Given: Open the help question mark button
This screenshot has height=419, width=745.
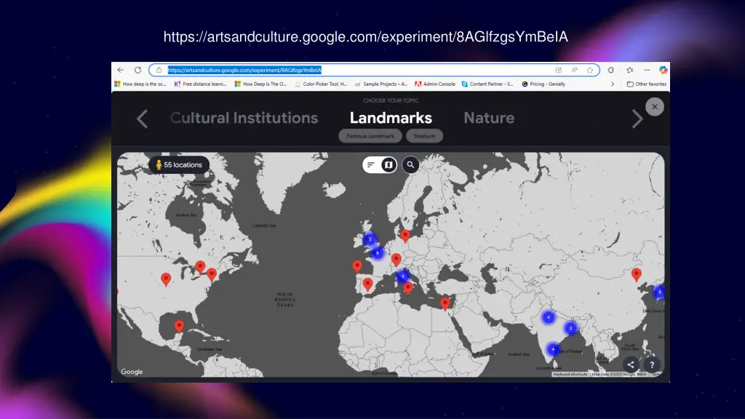Looking at the screenshot, I should (x=652, y=365).
